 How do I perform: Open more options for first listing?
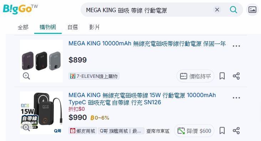point(236,46)
